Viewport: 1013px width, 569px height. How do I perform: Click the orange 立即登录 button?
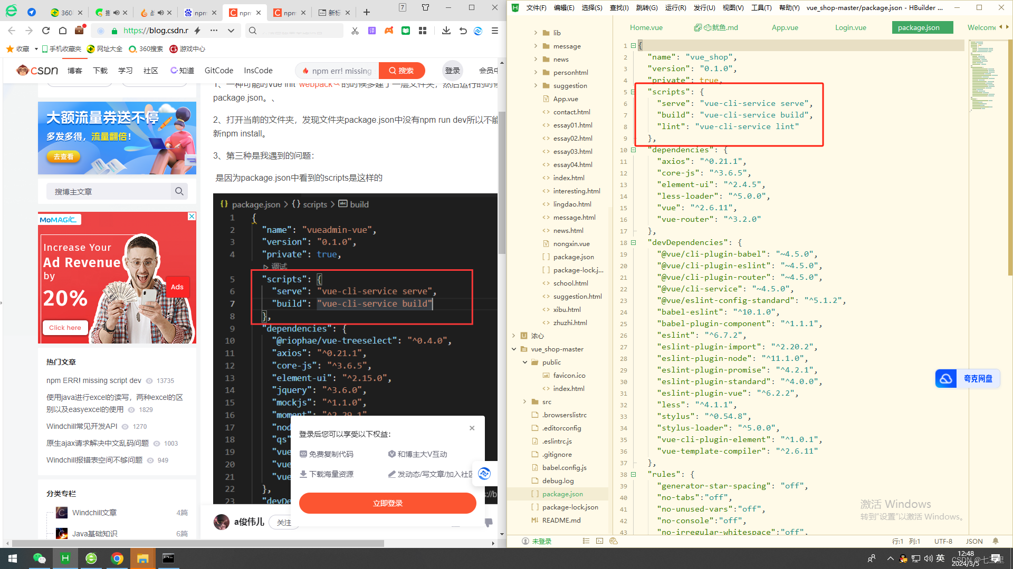point(388,503)
